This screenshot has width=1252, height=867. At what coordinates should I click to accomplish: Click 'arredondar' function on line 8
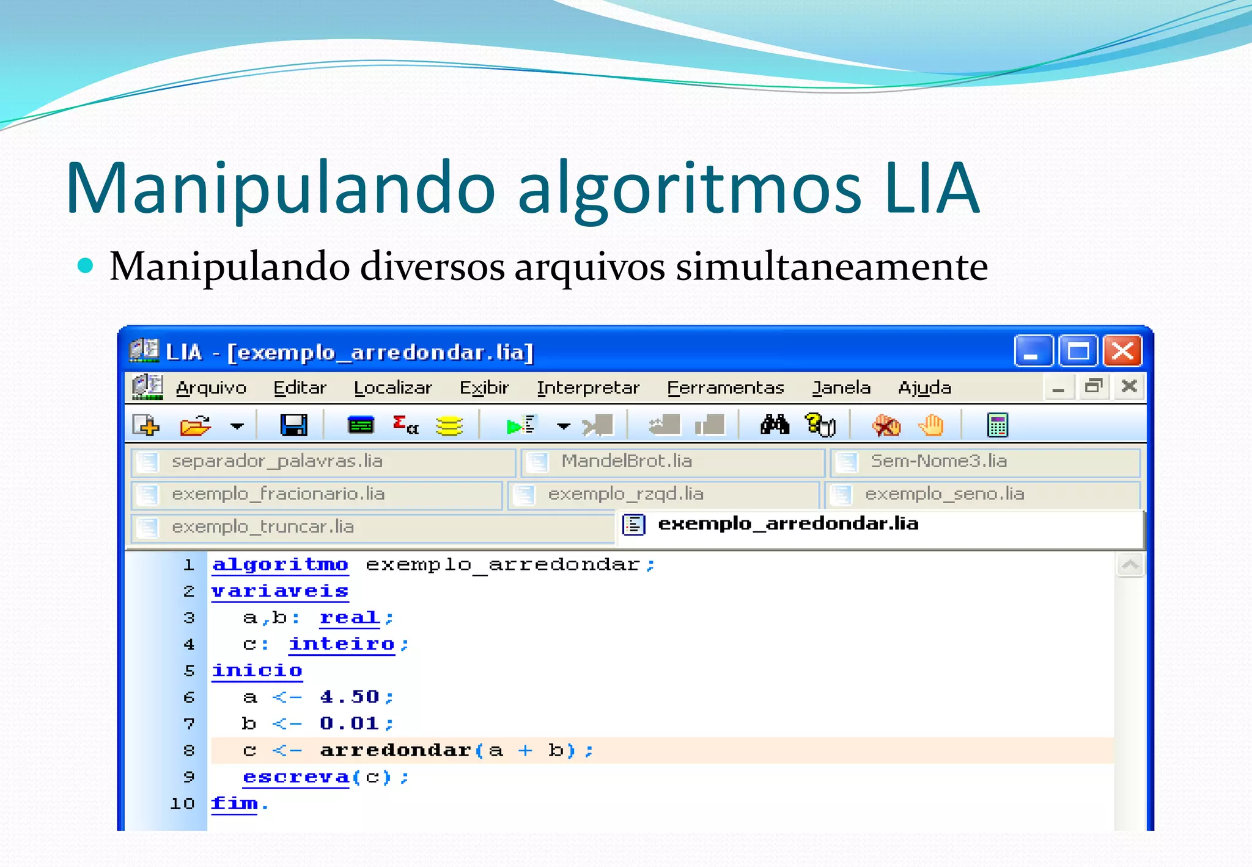click(396, 751)
